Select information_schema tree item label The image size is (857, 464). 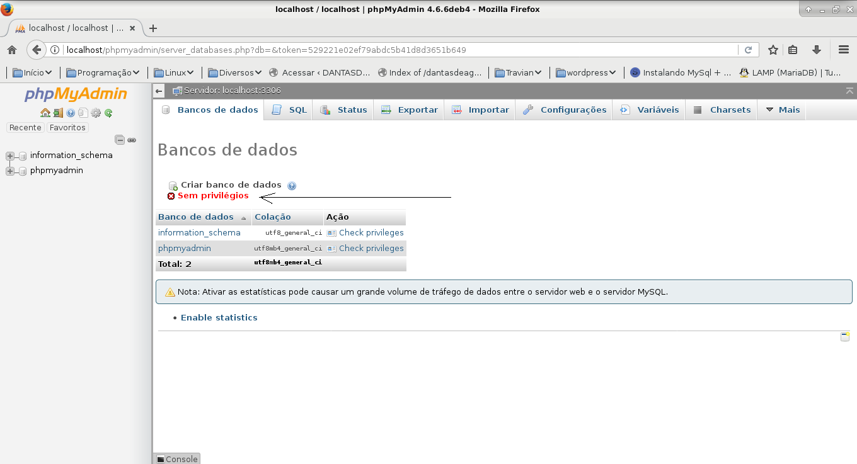coord(71,156)
